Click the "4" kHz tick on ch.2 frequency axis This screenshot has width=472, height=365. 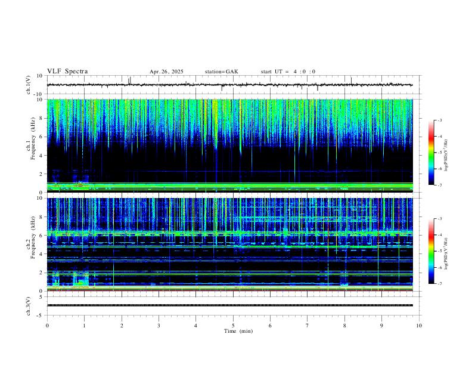pos(42,254)
